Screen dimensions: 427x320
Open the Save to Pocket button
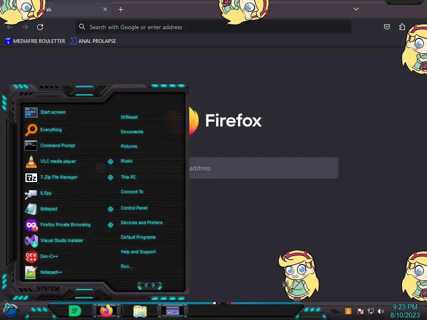(387, 27)
